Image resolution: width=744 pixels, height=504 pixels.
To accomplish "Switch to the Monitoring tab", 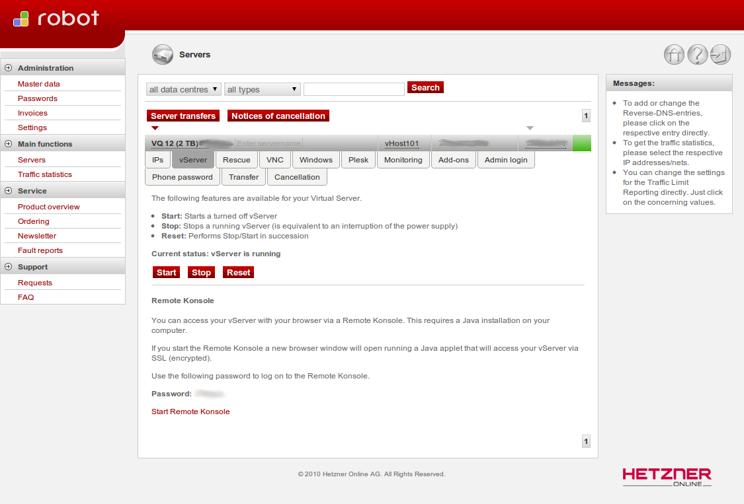I will pyautogui.click(x=403, y=160).
